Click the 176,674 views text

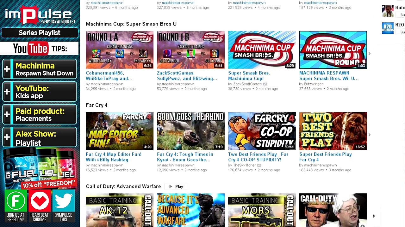click(x=240, y=170)
